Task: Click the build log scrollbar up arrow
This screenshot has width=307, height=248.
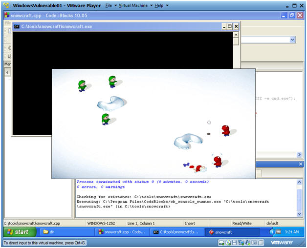Action: (x=299, y=182)
